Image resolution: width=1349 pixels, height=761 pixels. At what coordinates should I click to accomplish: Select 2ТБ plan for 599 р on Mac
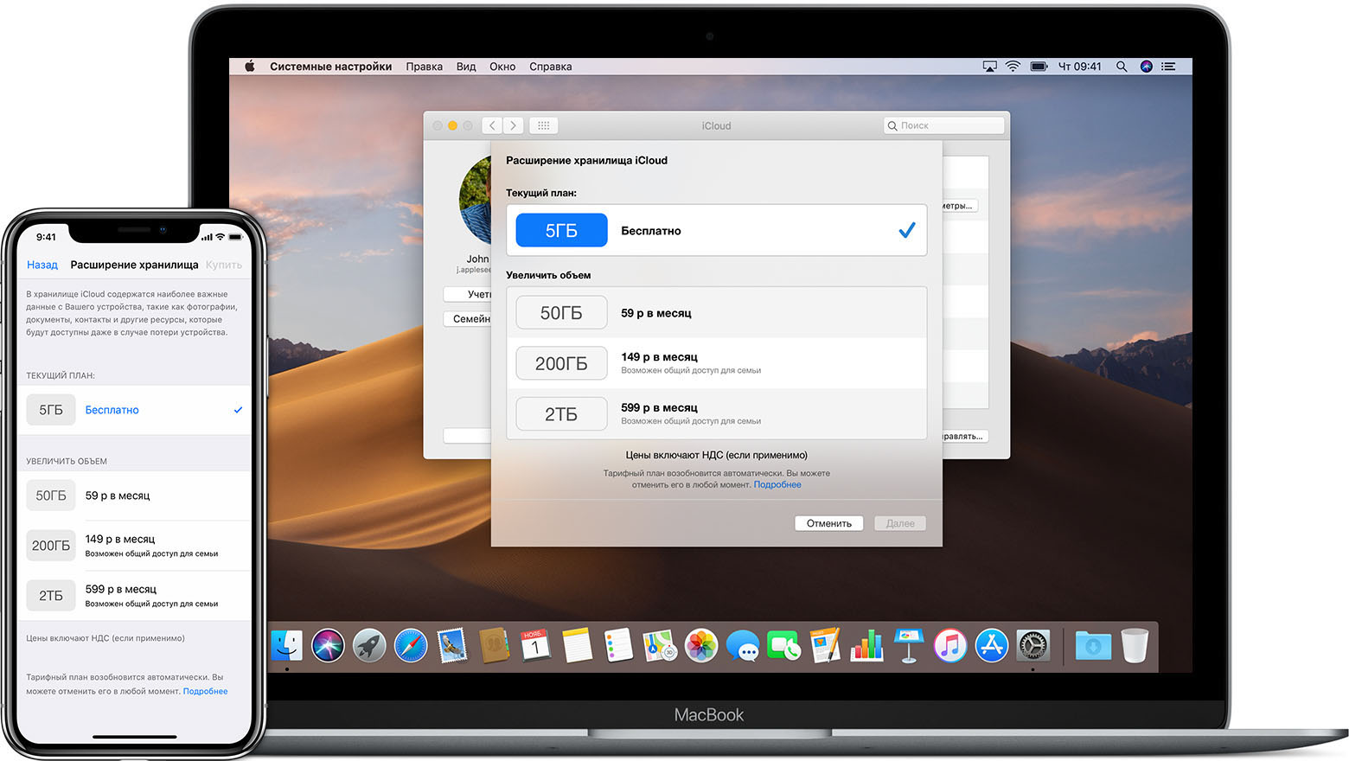tap(716, 414)
